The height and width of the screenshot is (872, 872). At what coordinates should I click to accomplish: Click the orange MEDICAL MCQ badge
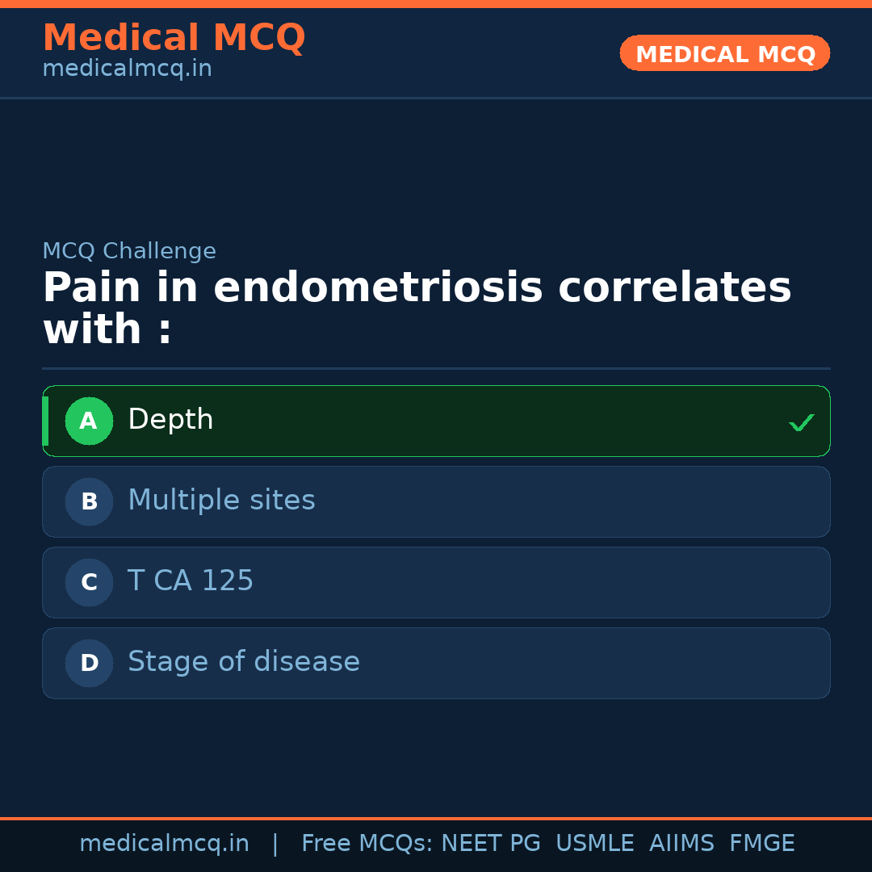point(724,53)
